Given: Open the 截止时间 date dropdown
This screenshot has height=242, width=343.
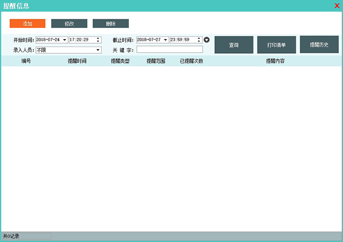Looking at the screenshot, I should click(165, 40).
